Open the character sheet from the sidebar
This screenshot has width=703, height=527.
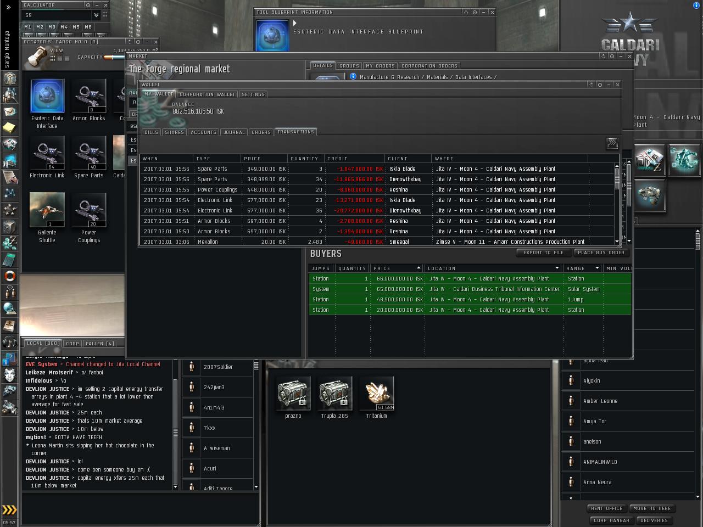[x=9, y=79]
